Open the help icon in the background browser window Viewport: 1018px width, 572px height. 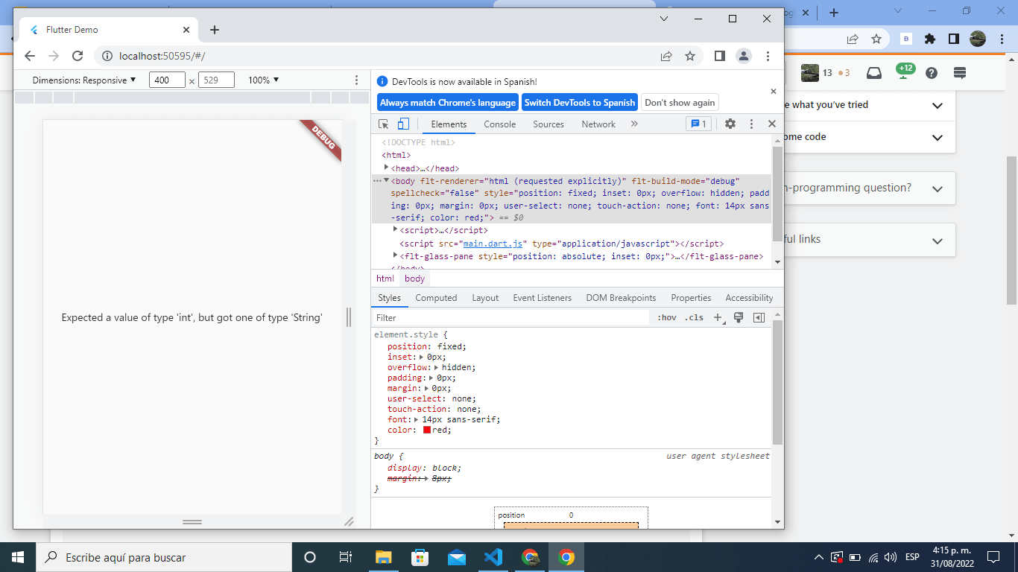tap(932, 72)
